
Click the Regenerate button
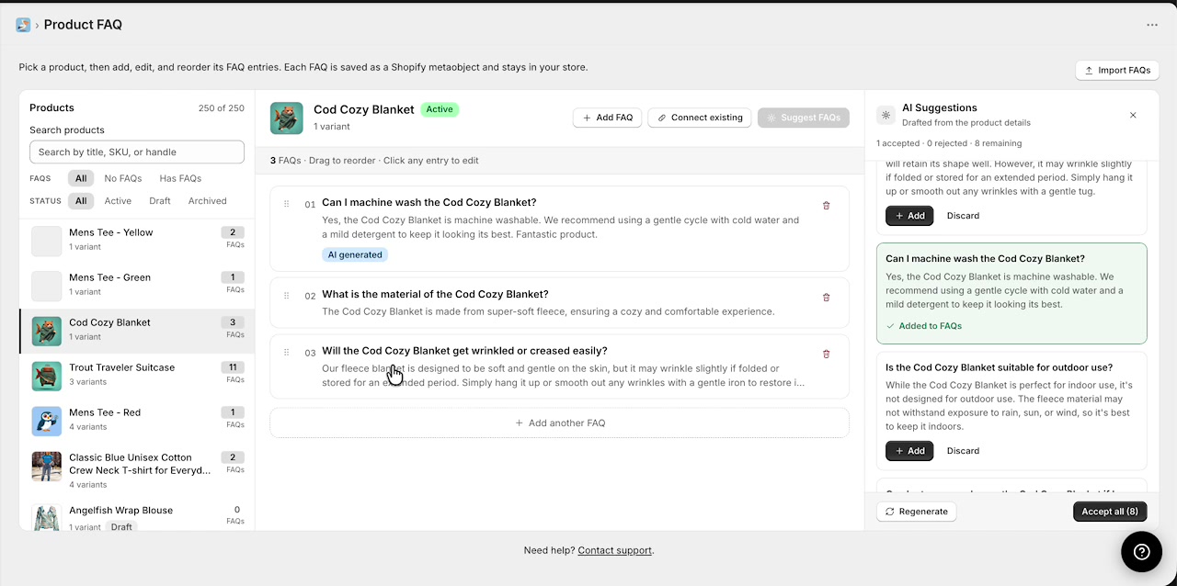pos(917,512)
